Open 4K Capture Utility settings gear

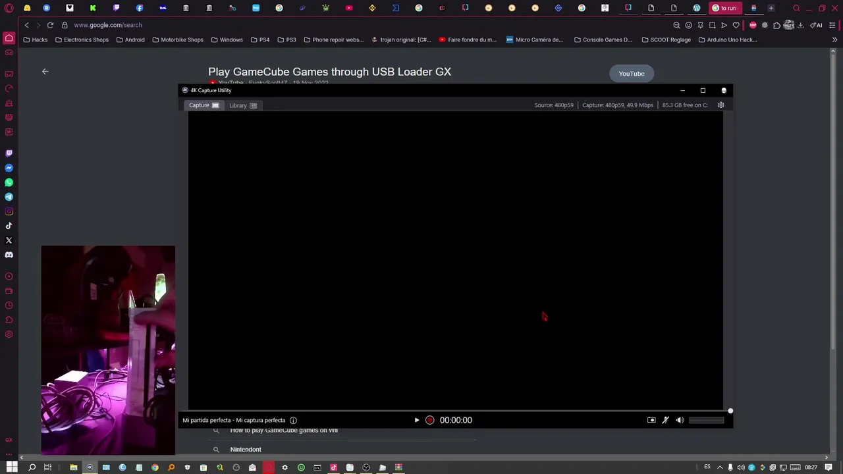(x=721, y=105)
